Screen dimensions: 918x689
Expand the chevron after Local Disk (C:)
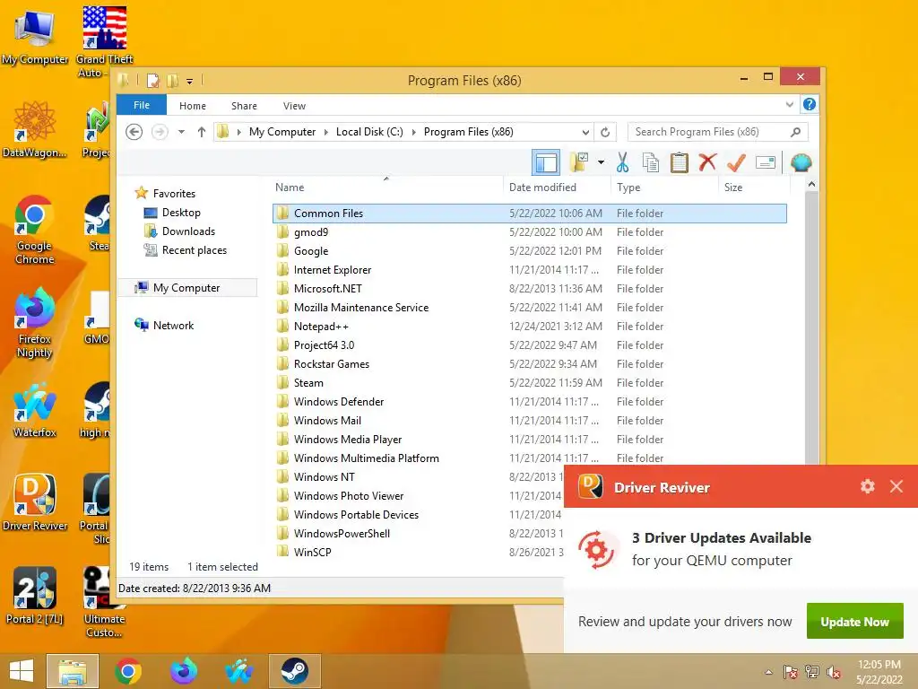[x=414, y=132]
